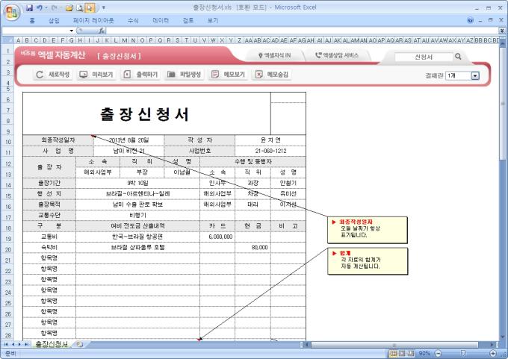This screenshot has width=508, height=359.
Task: Open the Name Box dropdown arrow
Action: 71,31
